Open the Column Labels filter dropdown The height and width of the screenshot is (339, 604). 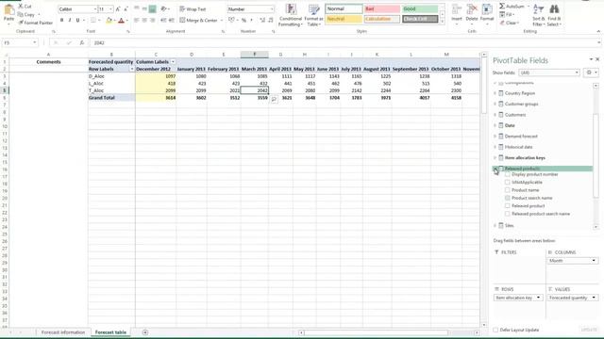[x=173, y=62]
